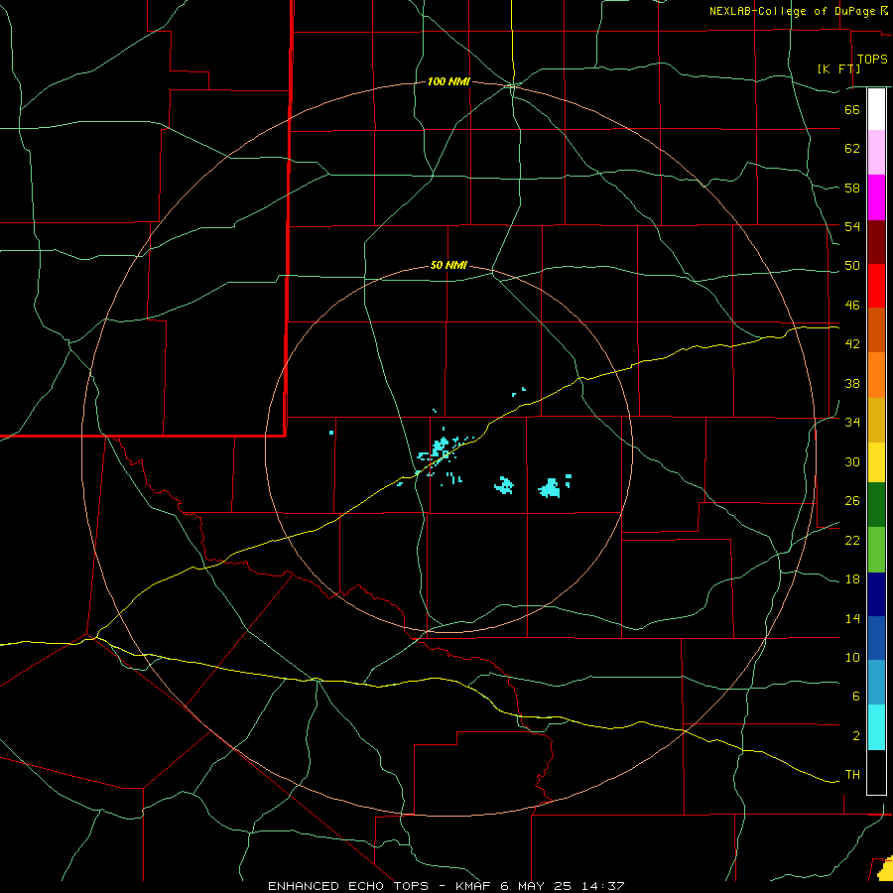Click the legend value 10

tap(852, 658)
